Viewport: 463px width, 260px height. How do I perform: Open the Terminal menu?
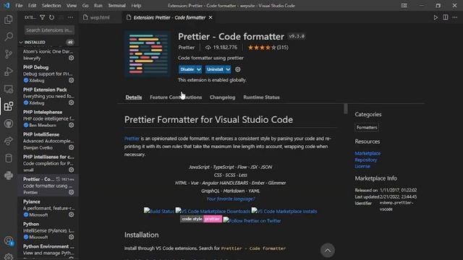[x=116, y=6]
